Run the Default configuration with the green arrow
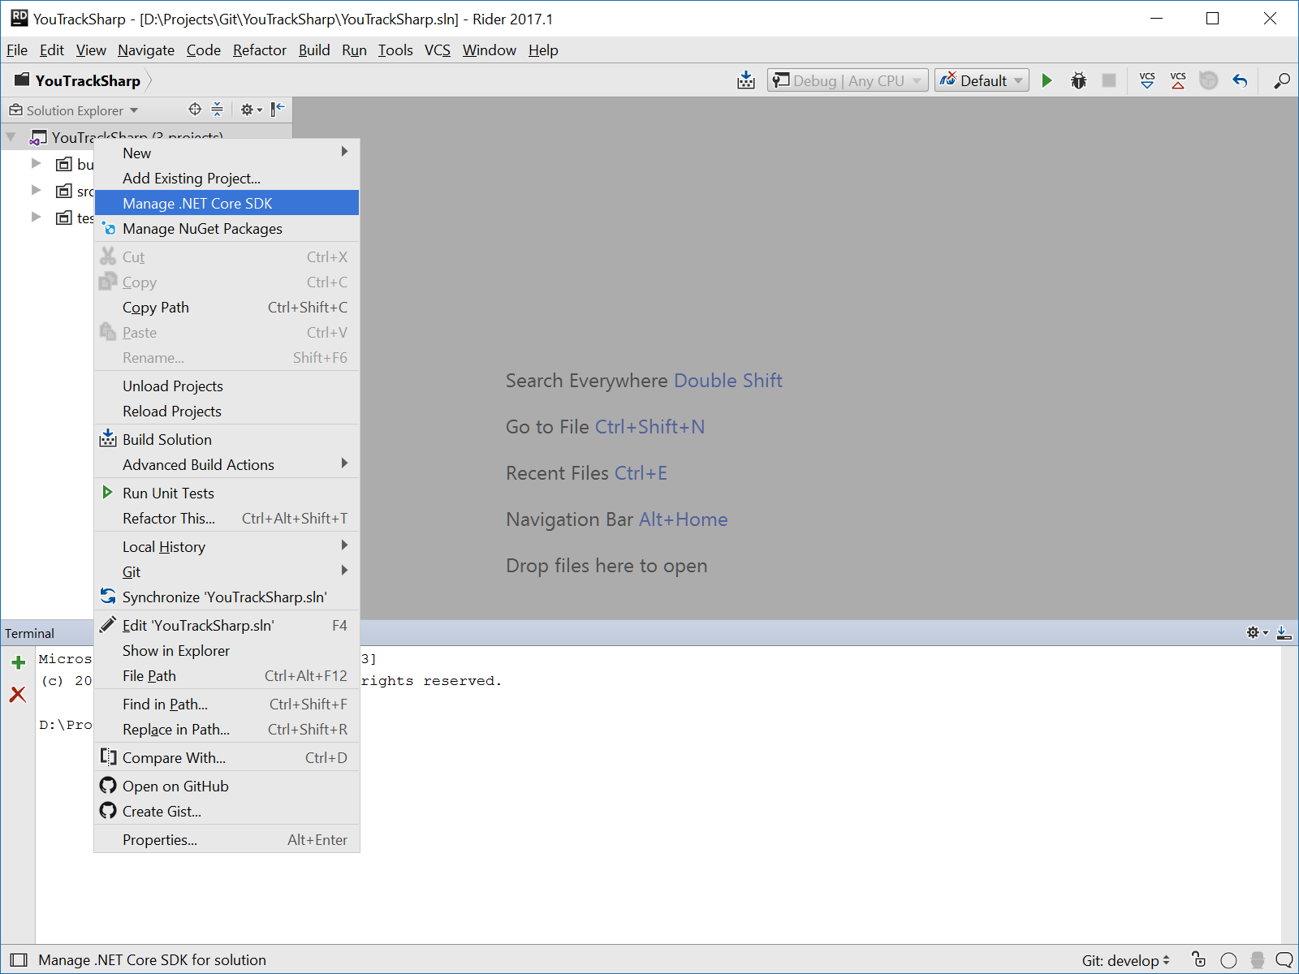The width and height of the screenshot is (1299, 974). pyautogui.click(x=1047, y=80)
